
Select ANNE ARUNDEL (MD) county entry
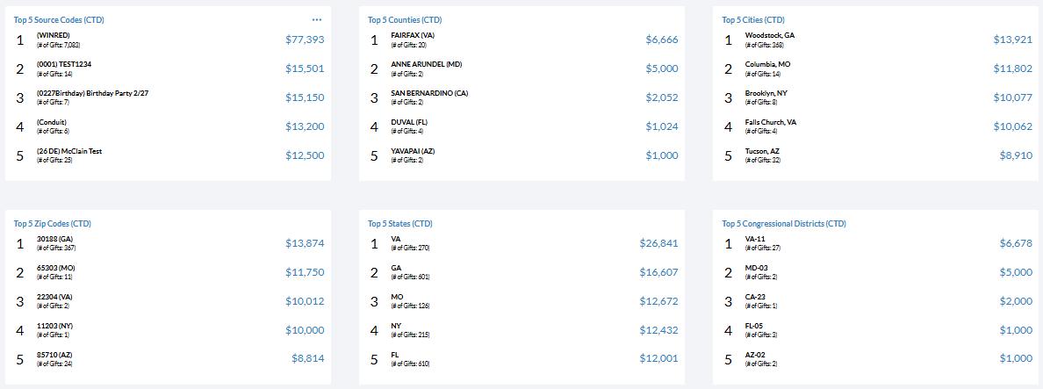pos(427,64)
